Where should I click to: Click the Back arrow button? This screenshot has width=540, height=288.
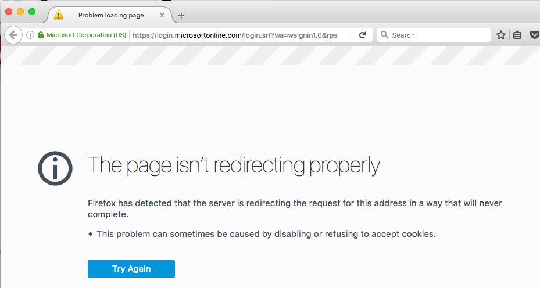click(x=13, y=35)
